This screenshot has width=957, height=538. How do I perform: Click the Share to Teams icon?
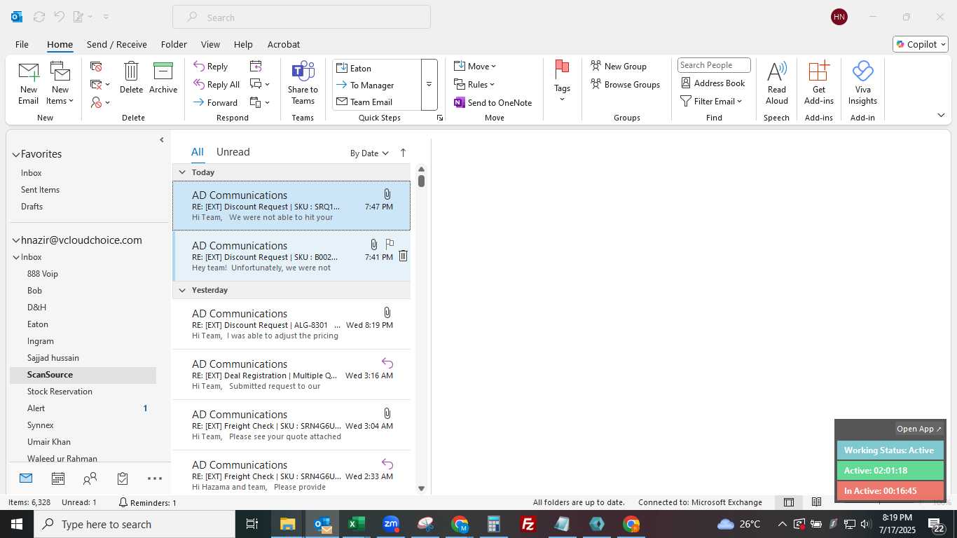tap(303, 83)
